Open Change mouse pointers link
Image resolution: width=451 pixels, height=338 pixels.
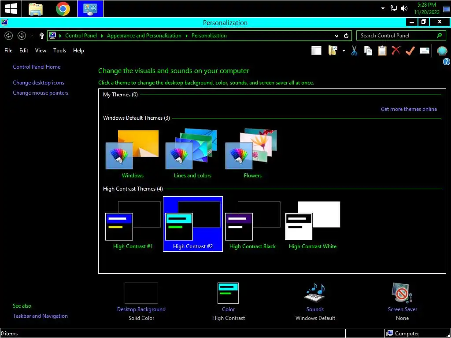[x=41, y=93]
